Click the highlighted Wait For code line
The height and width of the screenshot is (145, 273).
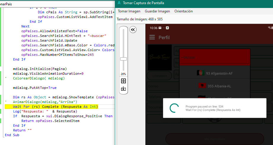point(51,107)
